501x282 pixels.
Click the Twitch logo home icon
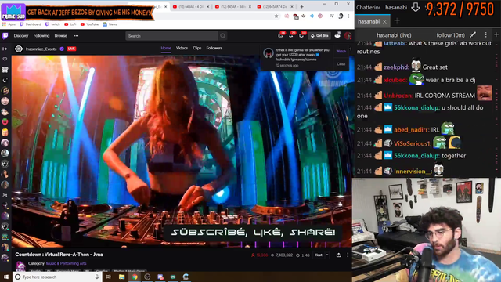[5, 36]
